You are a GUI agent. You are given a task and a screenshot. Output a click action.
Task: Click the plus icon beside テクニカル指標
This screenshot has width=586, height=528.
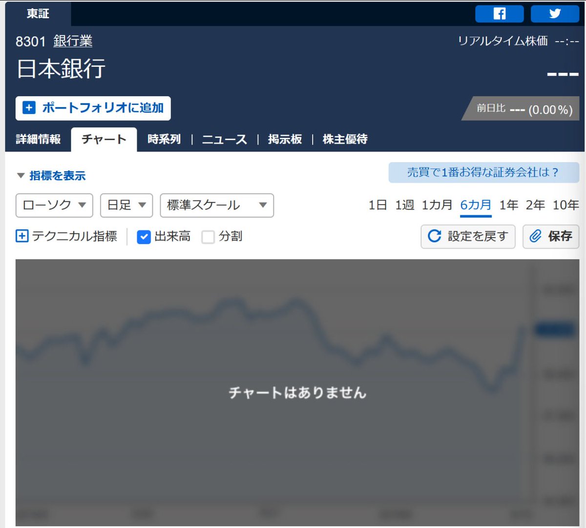click(x=22, y=236)
